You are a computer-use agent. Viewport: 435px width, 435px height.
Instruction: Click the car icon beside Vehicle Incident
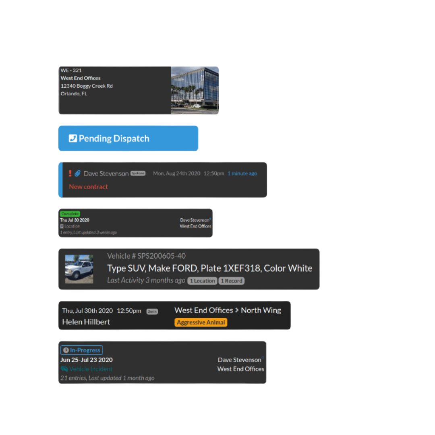click(x=64, y=369)
